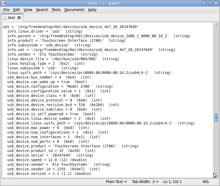Open the Search menu
220x186 pixels.
(x=42, y=10)
